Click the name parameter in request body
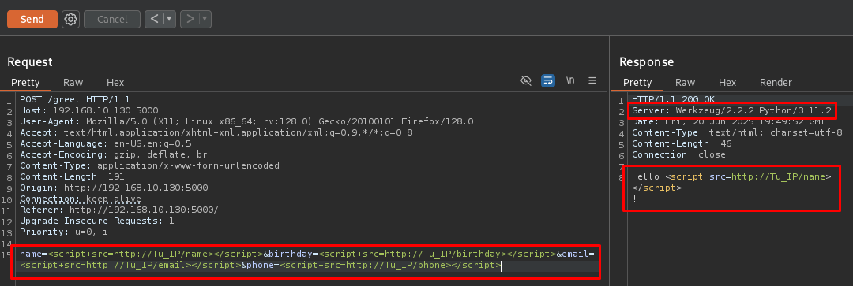The width and height of the screenshot is (853, 286). pos(141,254)
